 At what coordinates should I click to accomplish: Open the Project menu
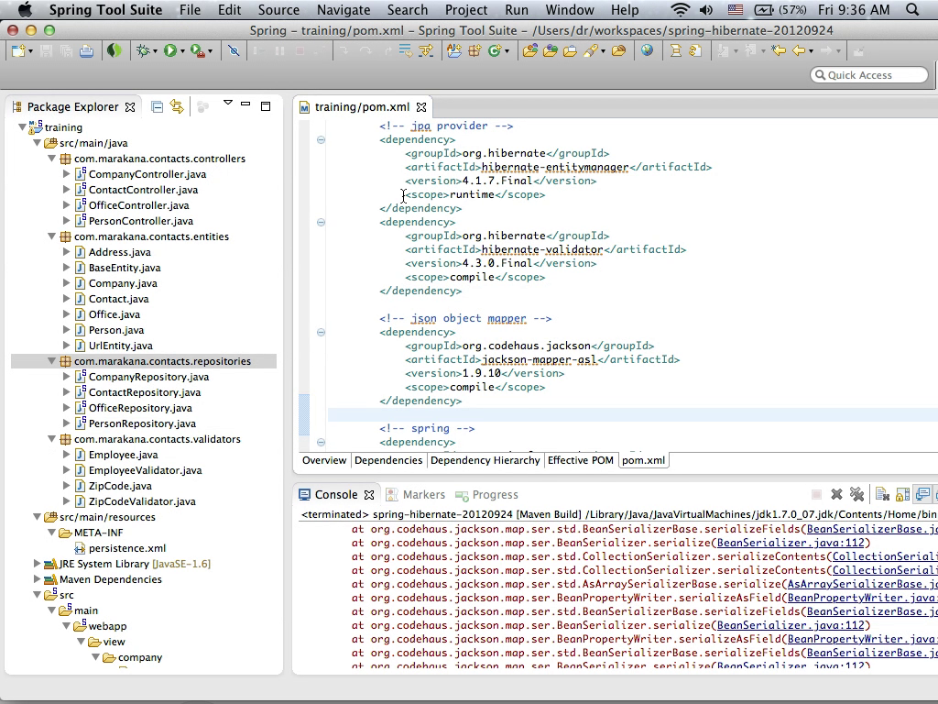tap(466, 10)
